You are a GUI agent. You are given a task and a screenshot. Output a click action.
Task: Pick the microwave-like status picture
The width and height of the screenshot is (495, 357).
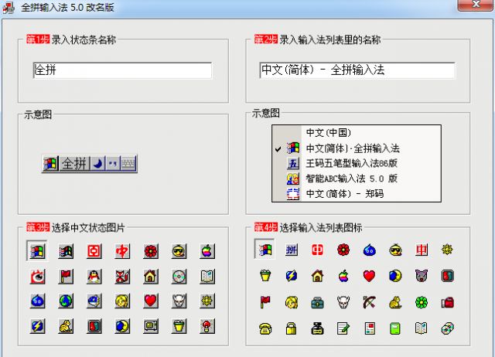tap(151, 326)
